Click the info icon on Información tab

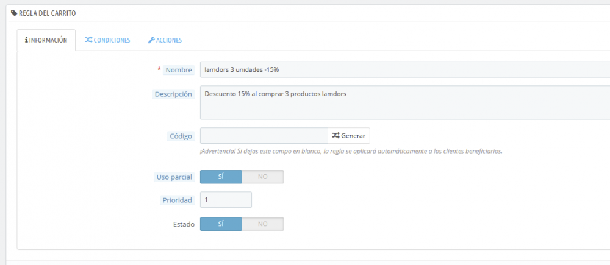tap(26, 40)
